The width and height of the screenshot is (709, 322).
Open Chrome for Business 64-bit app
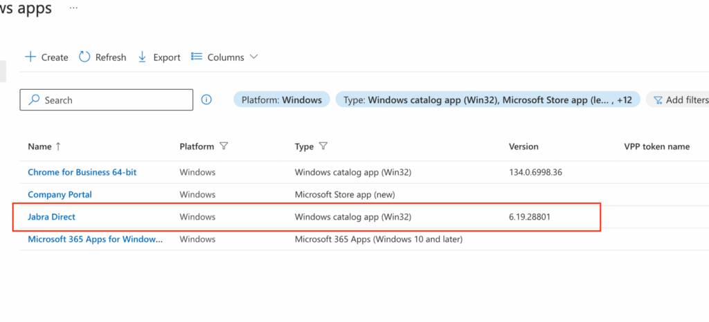pyautogui.click(x=82, y=172)
